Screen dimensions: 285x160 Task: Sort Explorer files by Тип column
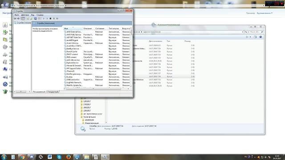click(x=168, y=41)
